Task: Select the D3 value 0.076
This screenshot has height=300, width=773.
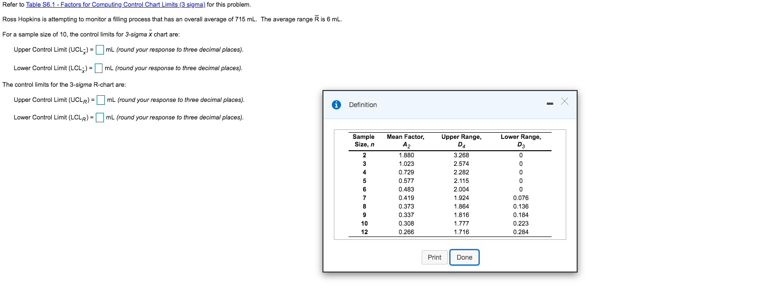Action: [x=521, y=198]
